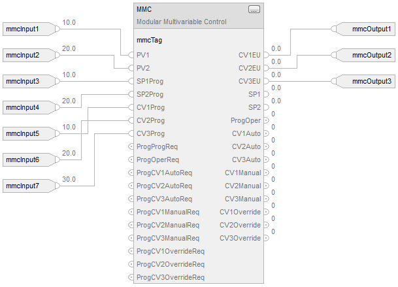Click the CV1Auto output pin

[265, 133]
